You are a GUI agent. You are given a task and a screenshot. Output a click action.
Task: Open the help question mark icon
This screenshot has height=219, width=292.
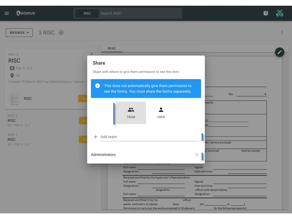pos(265,13)
